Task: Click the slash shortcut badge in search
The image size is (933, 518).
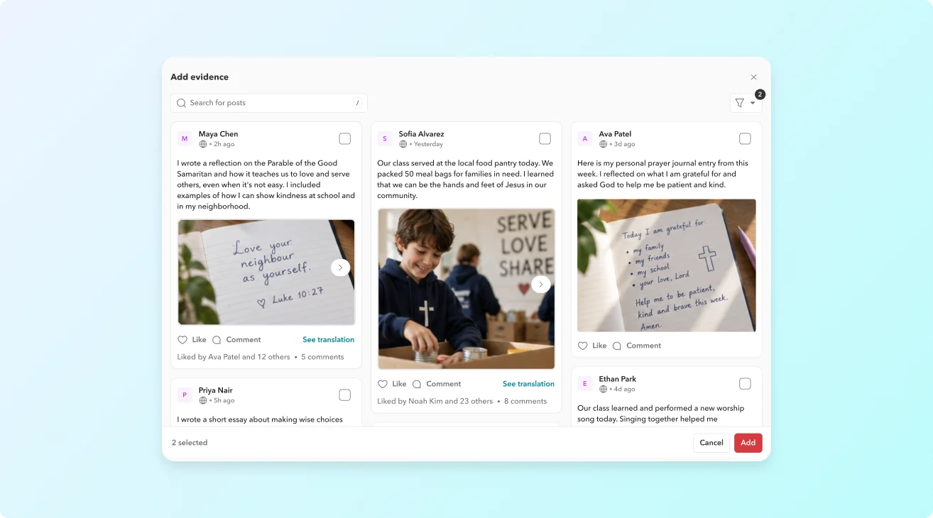Action: click(357, 103)
